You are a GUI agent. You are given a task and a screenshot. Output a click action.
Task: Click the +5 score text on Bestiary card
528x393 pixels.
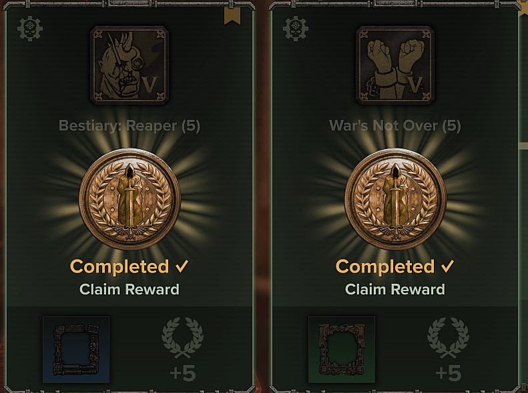click(182, 374)
